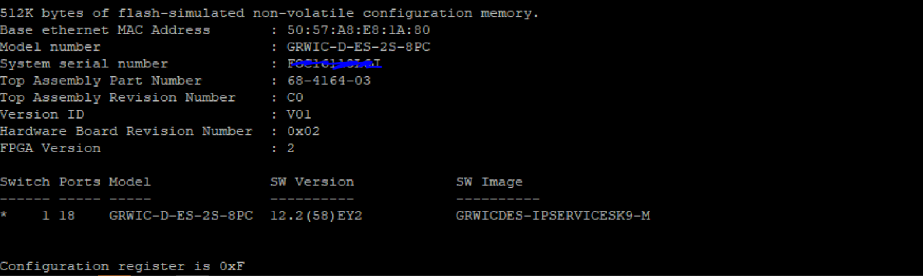Click the Configuration register is 0xF line

(x=122, y=266)
